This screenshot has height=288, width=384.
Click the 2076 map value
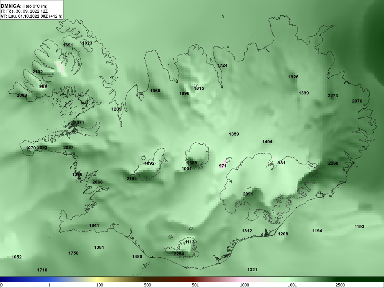[357, 101]
